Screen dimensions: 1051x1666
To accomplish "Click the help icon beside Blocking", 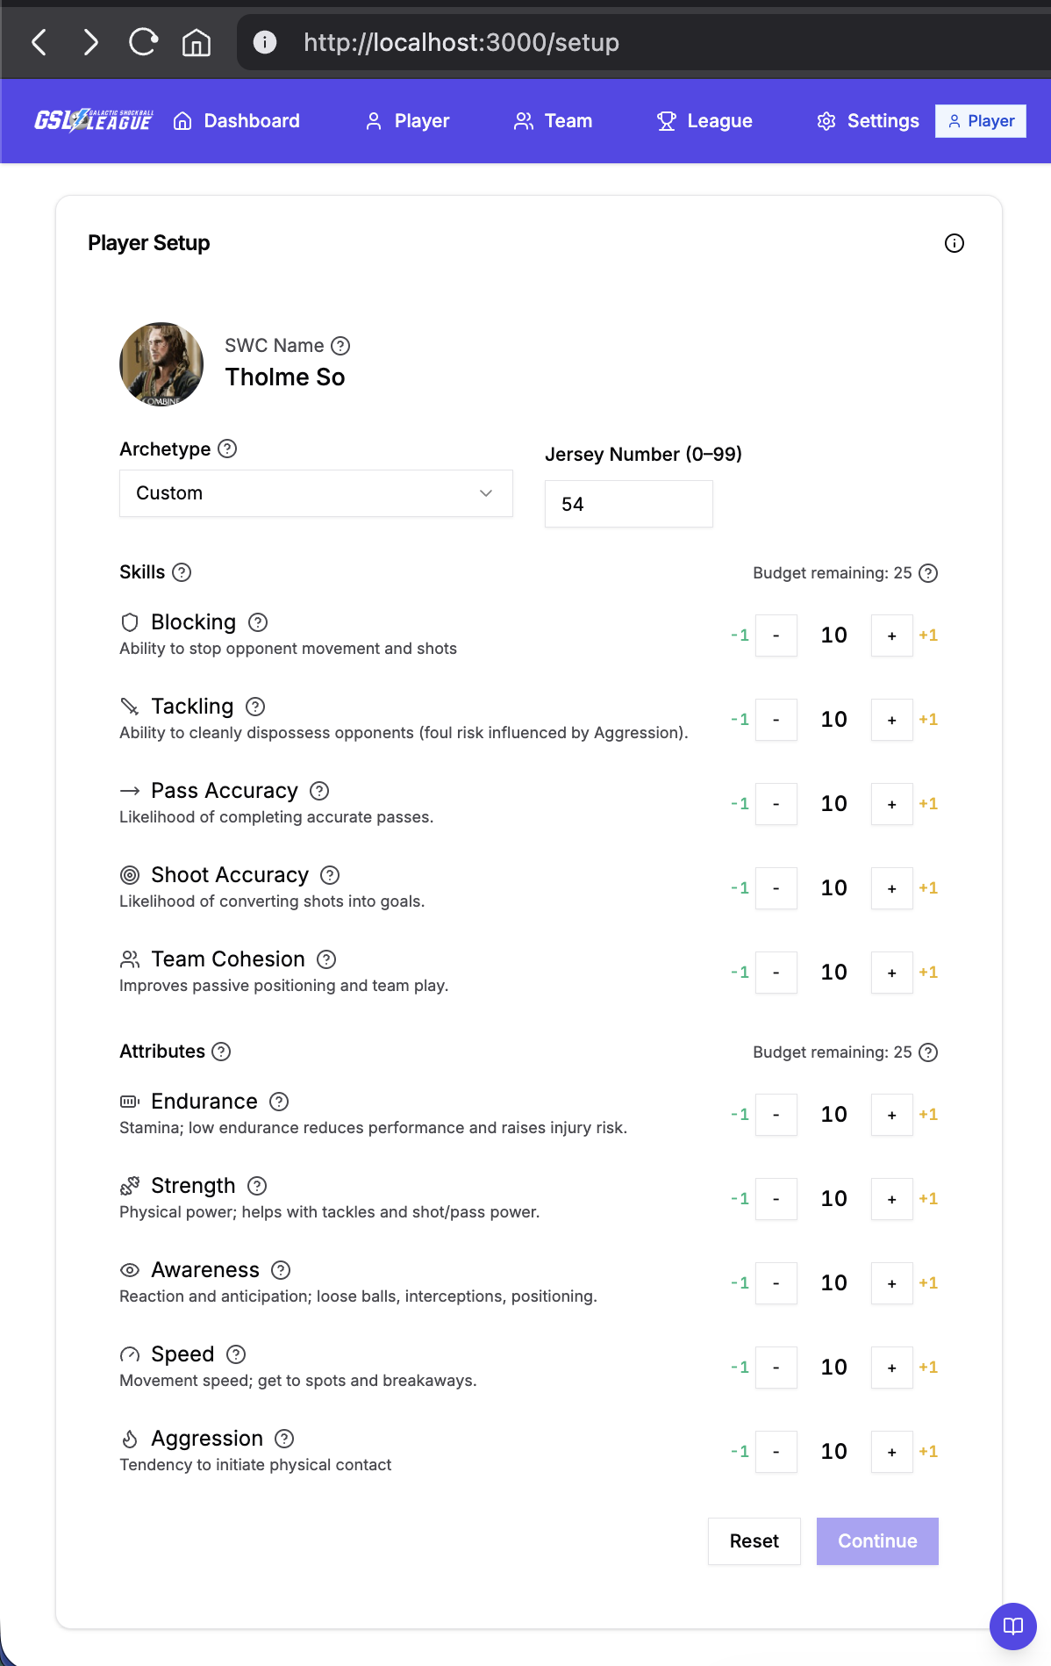I will 258,622.
